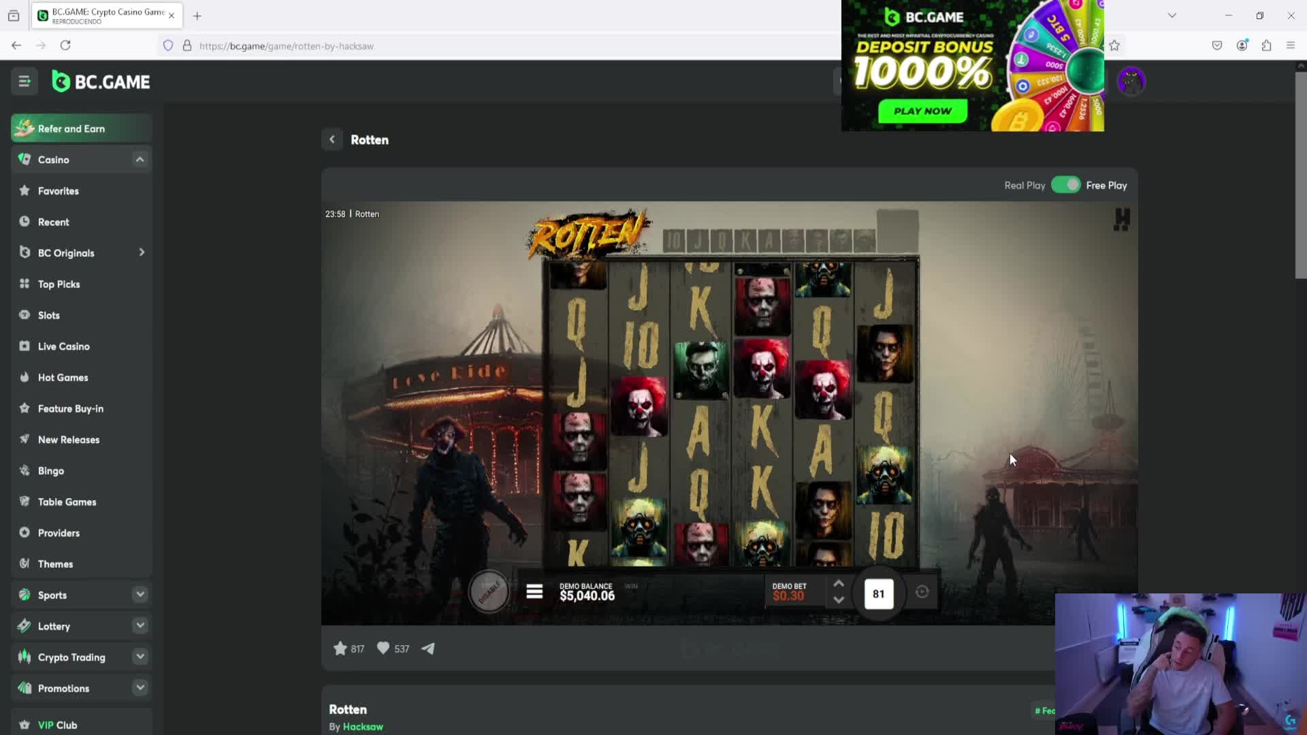
Task: Click the Providers icon
Action: tap(25, 532)
